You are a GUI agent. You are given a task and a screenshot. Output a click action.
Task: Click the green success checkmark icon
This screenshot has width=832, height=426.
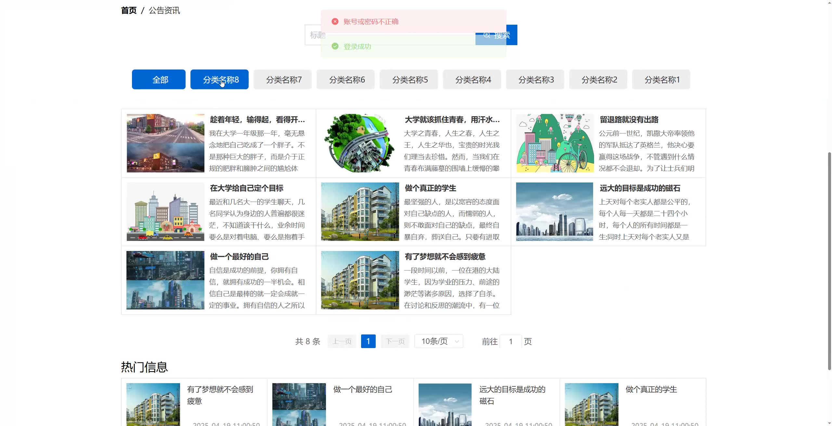(x=335, y=46)
